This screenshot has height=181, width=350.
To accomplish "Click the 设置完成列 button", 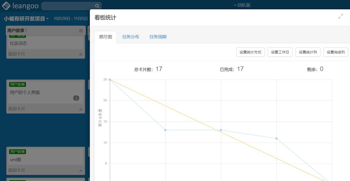I will point(336,52).
